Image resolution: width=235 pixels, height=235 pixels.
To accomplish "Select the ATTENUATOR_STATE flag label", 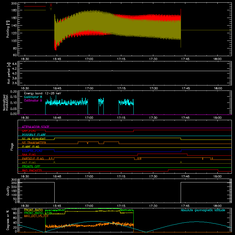I will [36, 127].
